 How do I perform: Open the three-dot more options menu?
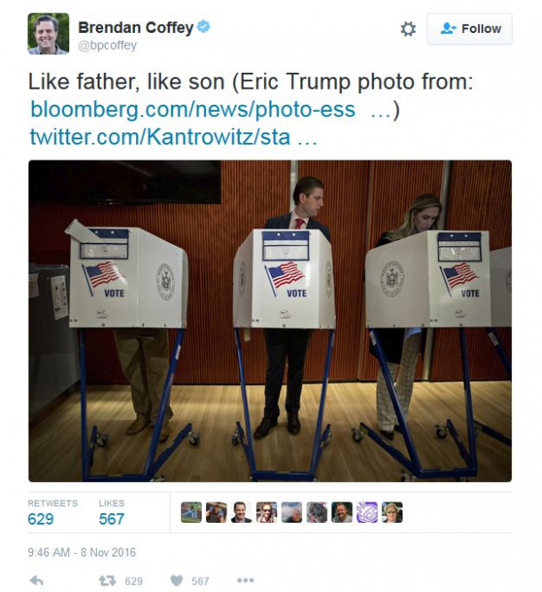click(x=246, y=580)
